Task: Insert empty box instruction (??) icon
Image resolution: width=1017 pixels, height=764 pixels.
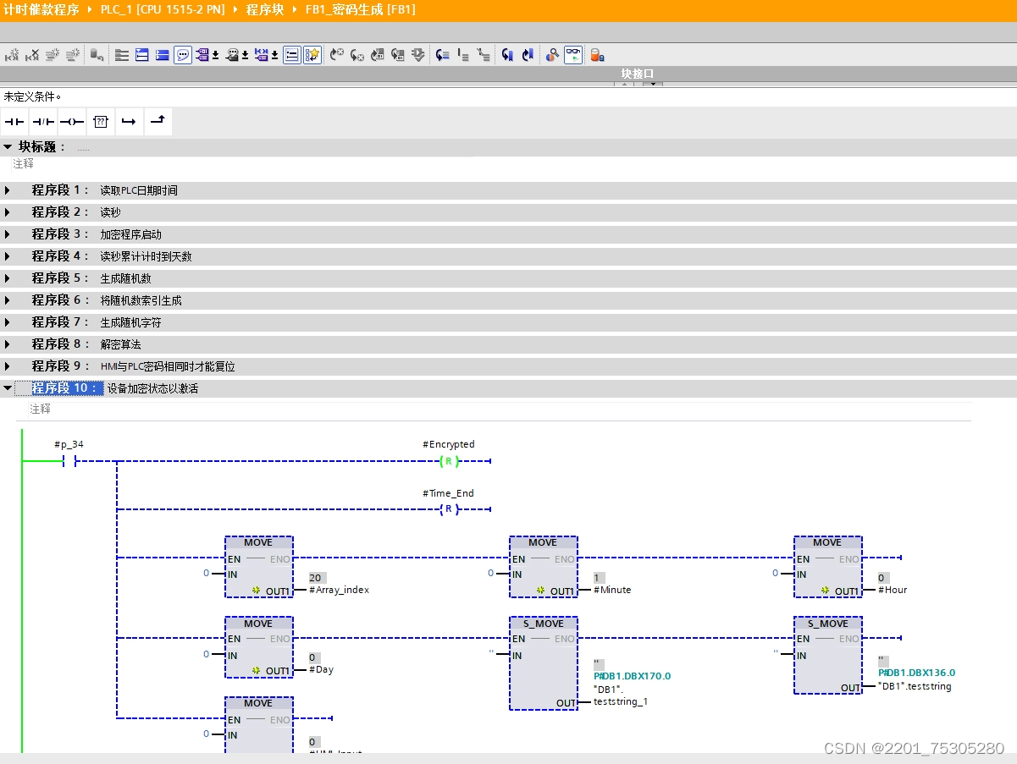Action: click(x=101, y=122)
